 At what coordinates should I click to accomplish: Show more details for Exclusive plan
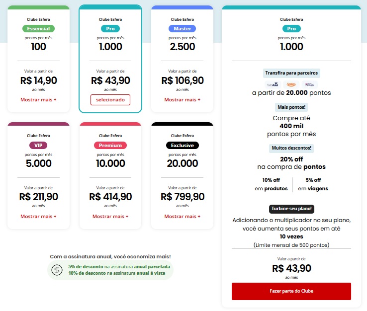[x=182, y=216]
